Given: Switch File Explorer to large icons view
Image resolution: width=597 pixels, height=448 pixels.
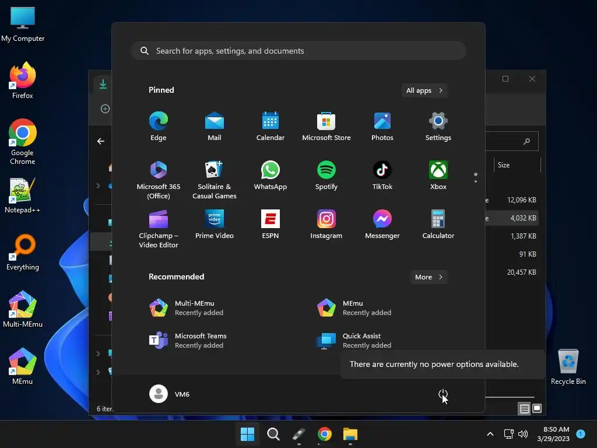Looking at the screenshot, I should (x=537, y=408).
